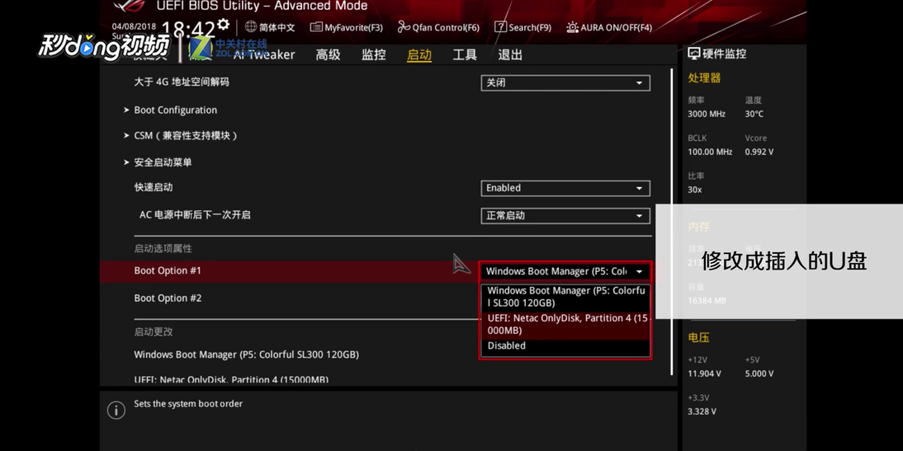
Task: Choose UEFI: Netac OnlyDisk option in list
Action: pos(565,325)
